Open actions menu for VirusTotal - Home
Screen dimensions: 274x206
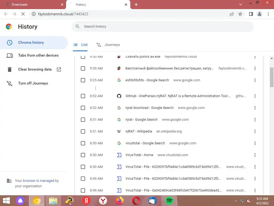255,155
